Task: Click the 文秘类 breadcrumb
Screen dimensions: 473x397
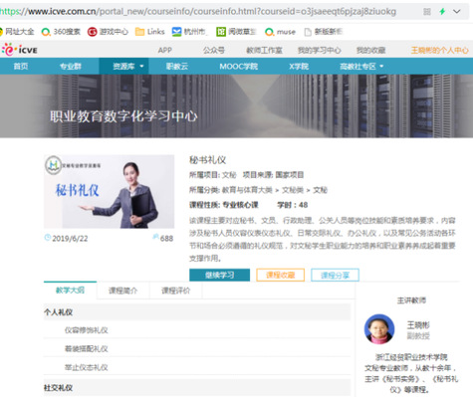Action: tap(293, 190)
